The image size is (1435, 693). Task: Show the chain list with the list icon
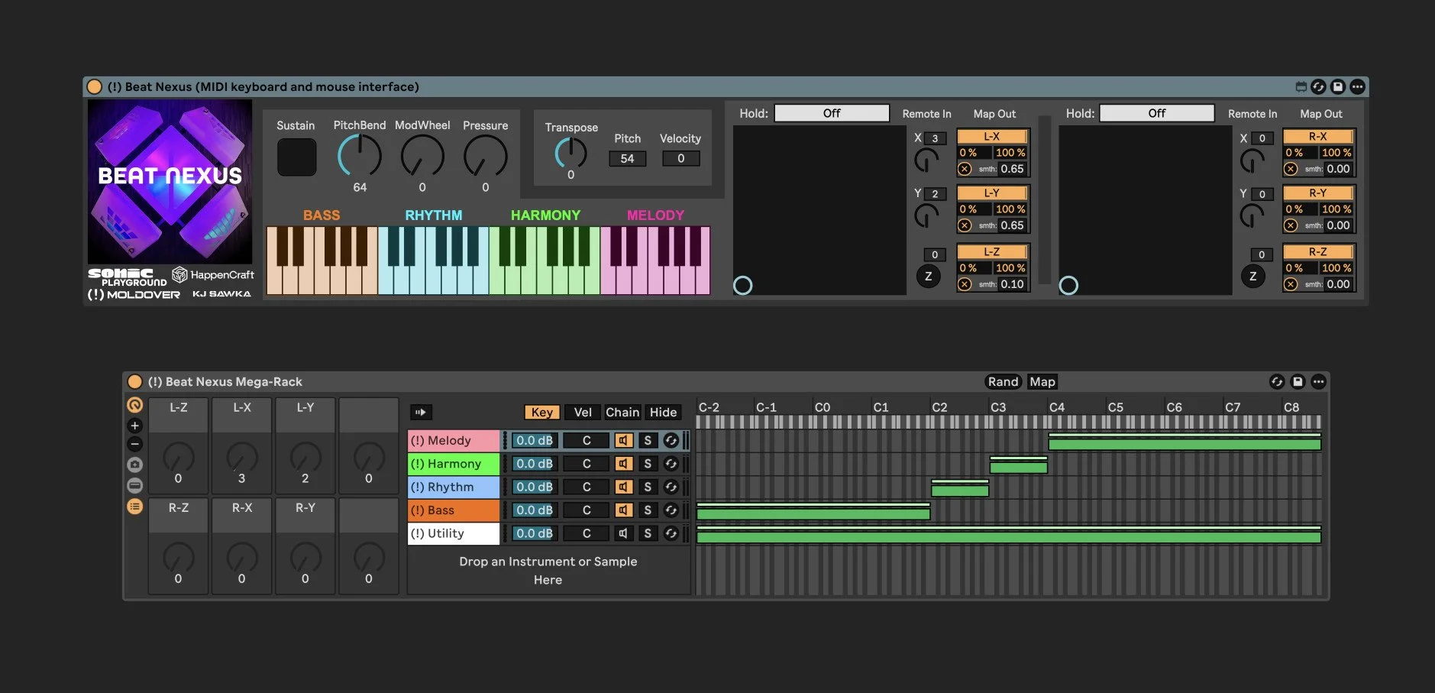[135, 506]
